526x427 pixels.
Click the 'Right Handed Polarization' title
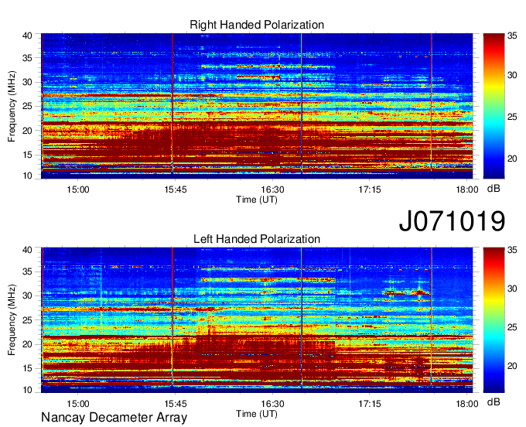pos(257,25)
